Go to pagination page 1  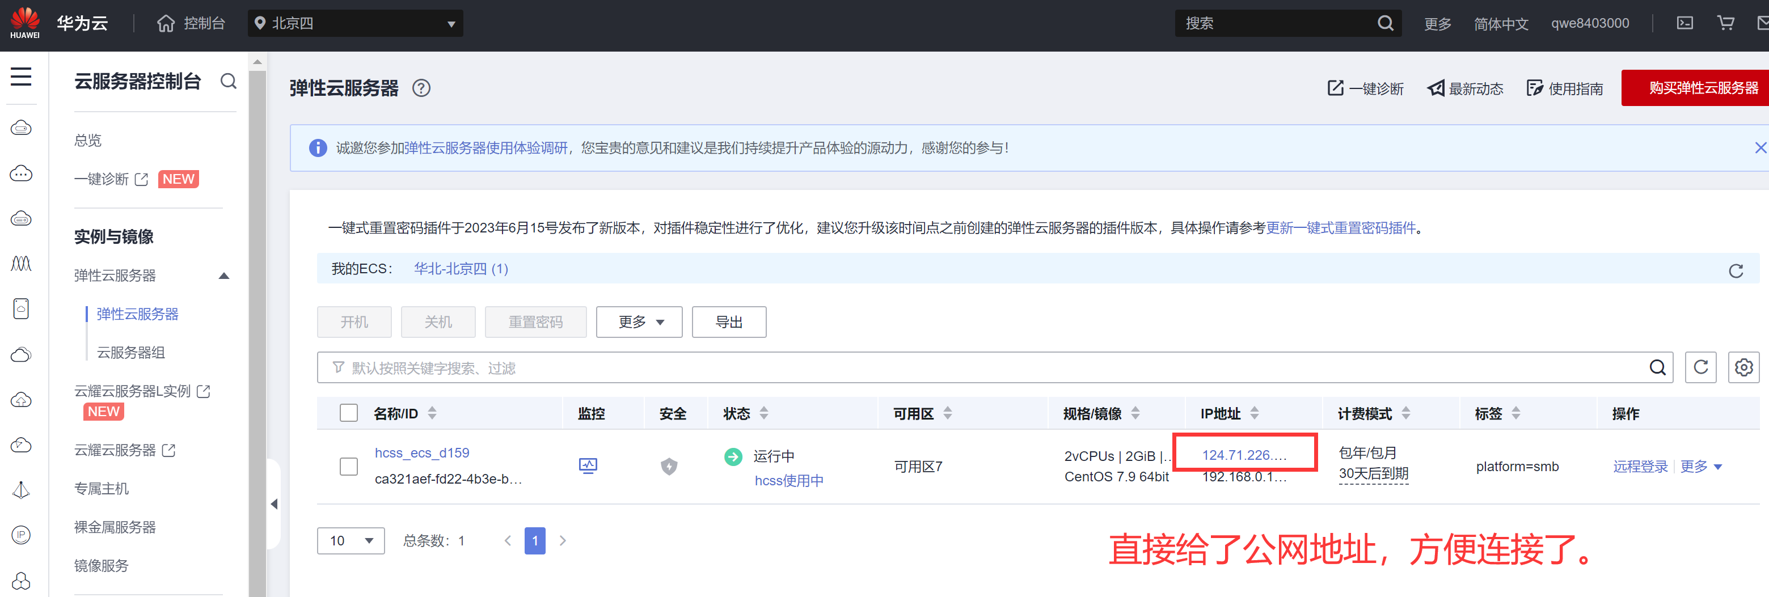(x=534, y=541)
